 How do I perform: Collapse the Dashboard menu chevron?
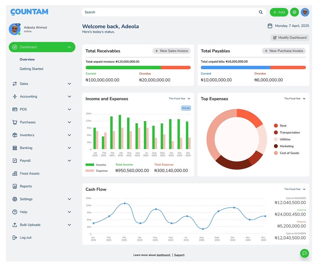[x=69, y=47]
